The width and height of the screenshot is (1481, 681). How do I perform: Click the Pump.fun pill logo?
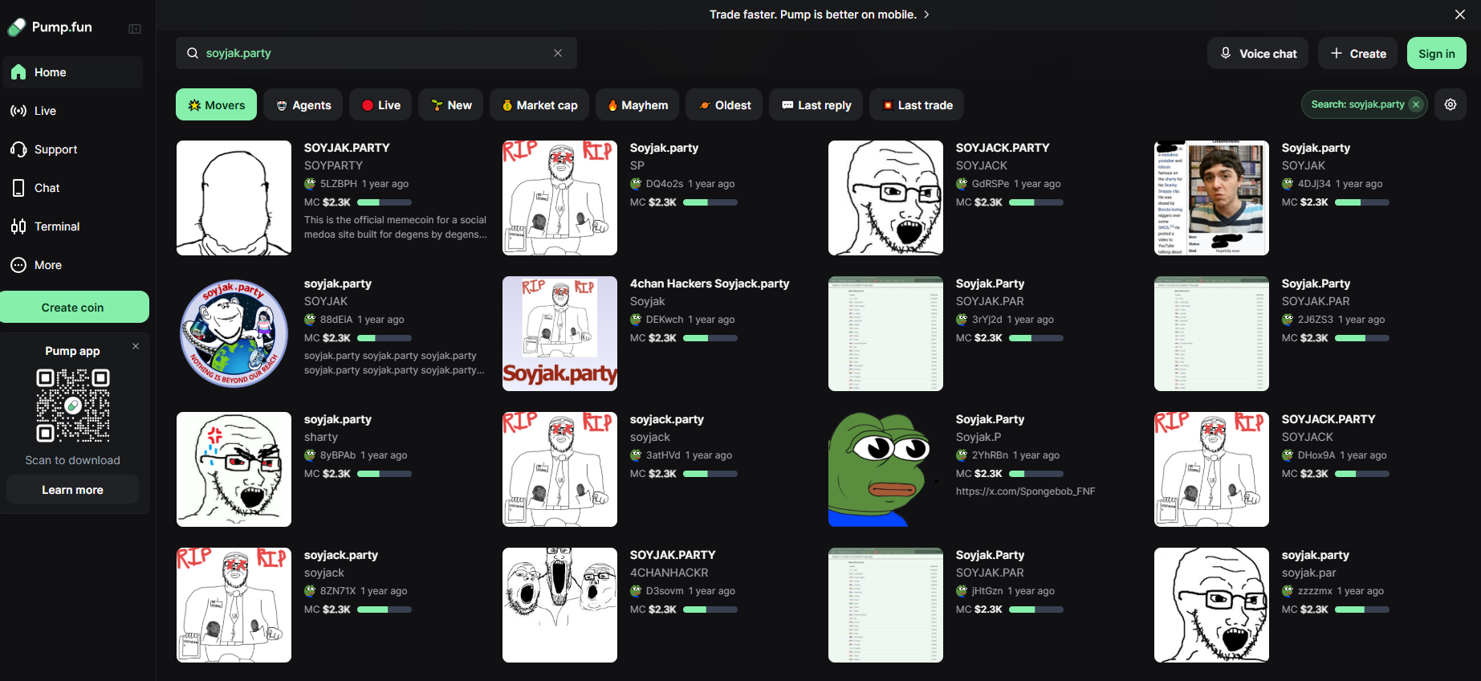17,27
